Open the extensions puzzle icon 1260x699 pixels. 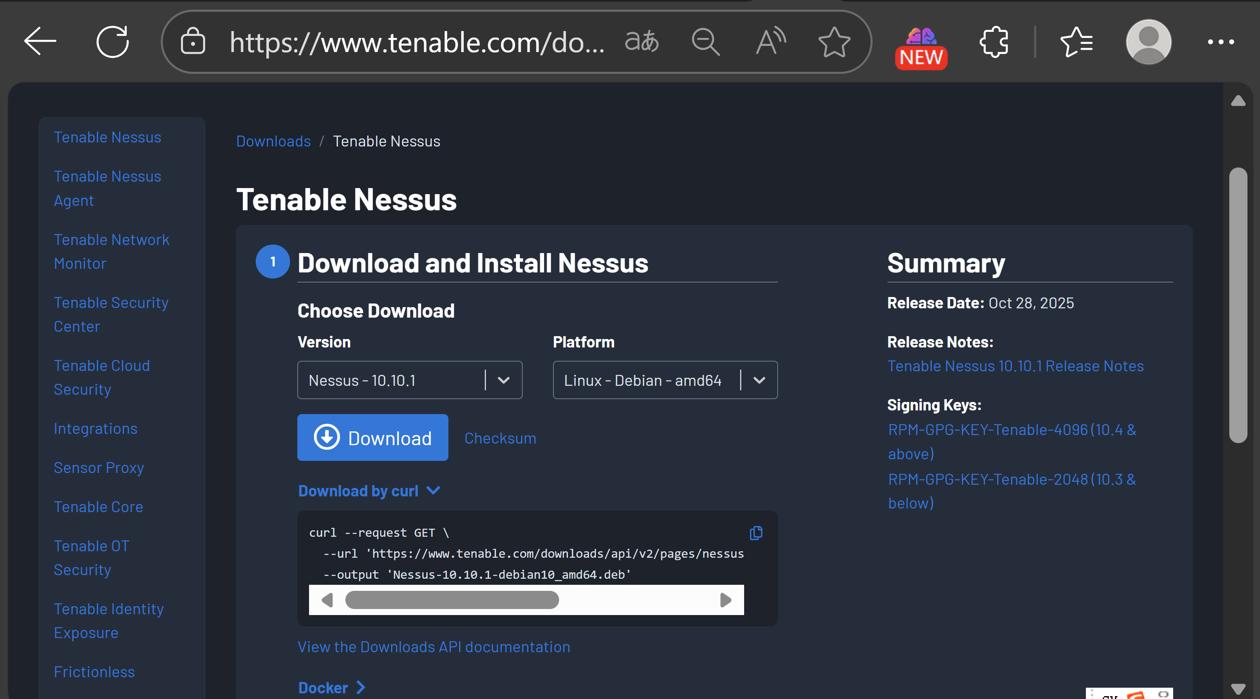[x=995, y=42]
